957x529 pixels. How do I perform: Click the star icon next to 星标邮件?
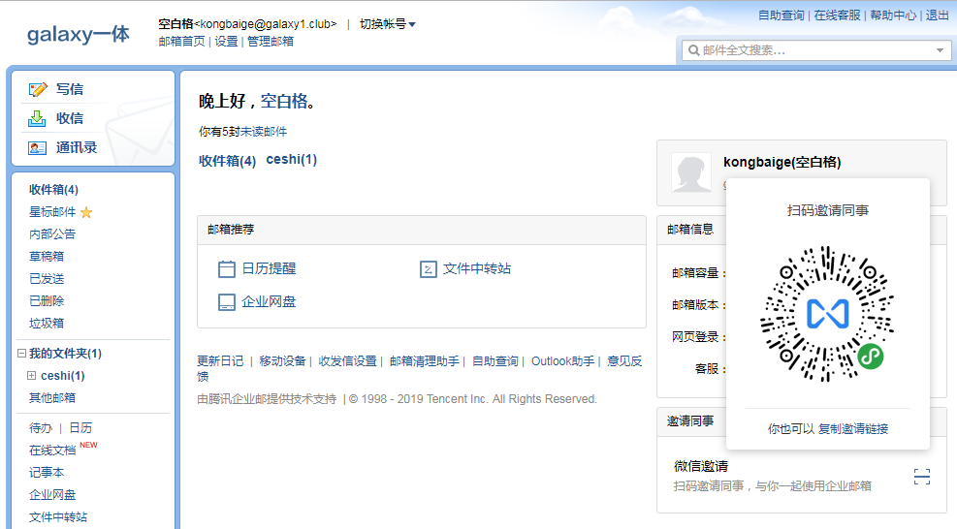[86, 212]
